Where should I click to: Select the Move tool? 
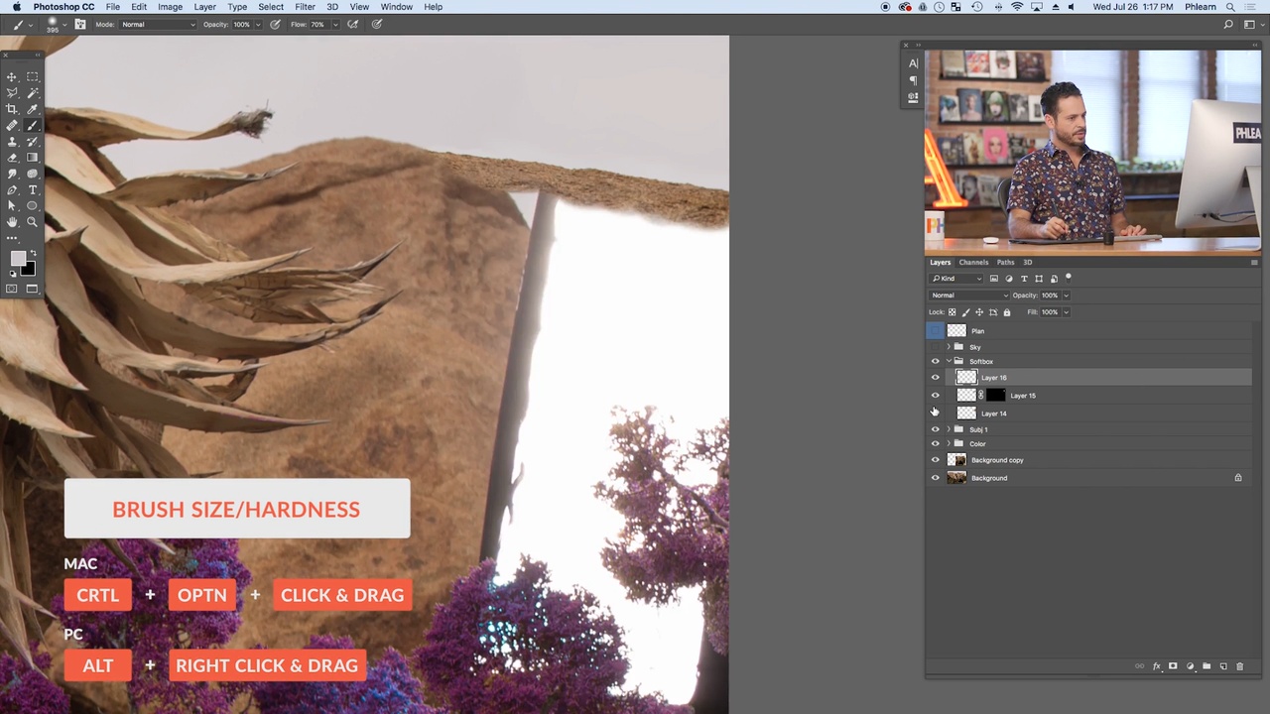point(12,76)
